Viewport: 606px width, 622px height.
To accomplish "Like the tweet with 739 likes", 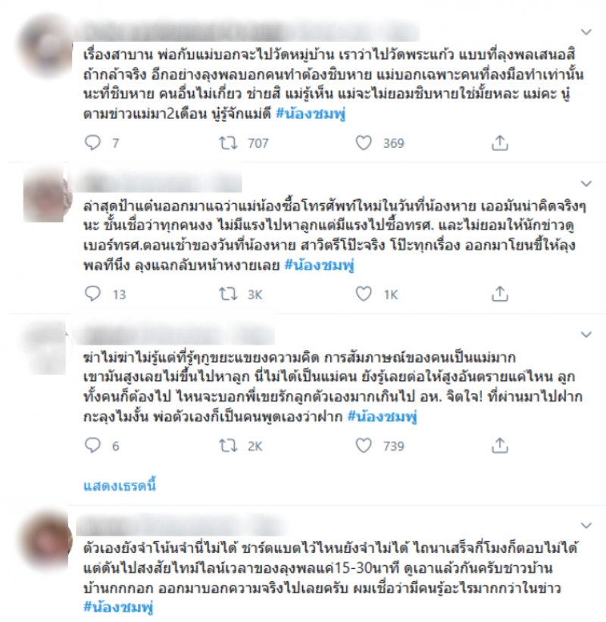I will 364,445.
